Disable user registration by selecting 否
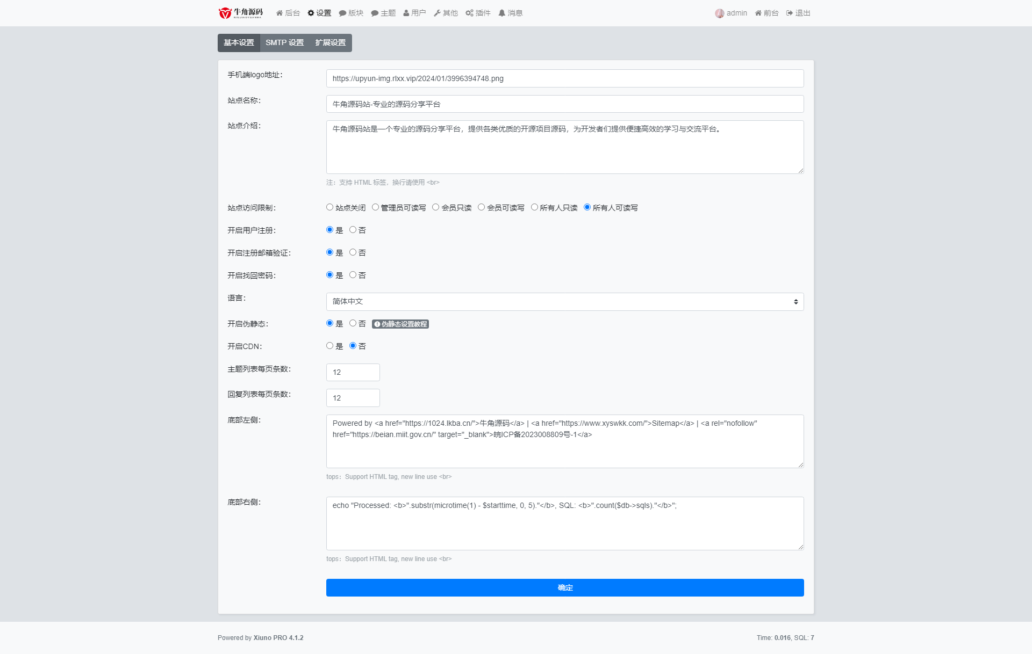 (352, 229)
